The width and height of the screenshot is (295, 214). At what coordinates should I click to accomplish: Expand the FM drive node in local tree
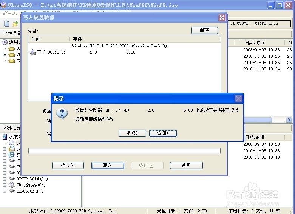pos(5,167)
